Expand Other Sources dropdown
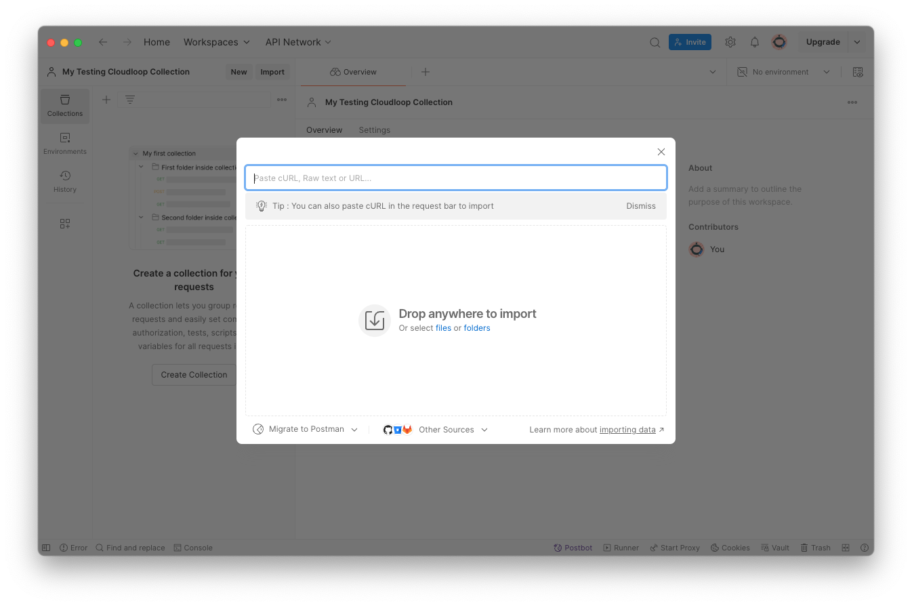Viewport: 912px width, 606px height. pos(435,430)
